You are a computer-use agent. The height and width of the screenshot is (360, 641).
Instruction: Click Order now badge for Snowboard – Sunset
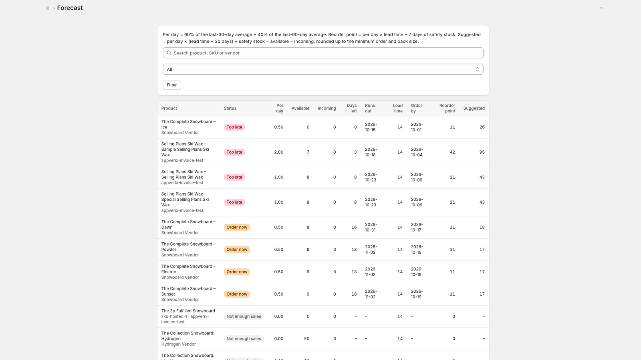pos(237,294)
